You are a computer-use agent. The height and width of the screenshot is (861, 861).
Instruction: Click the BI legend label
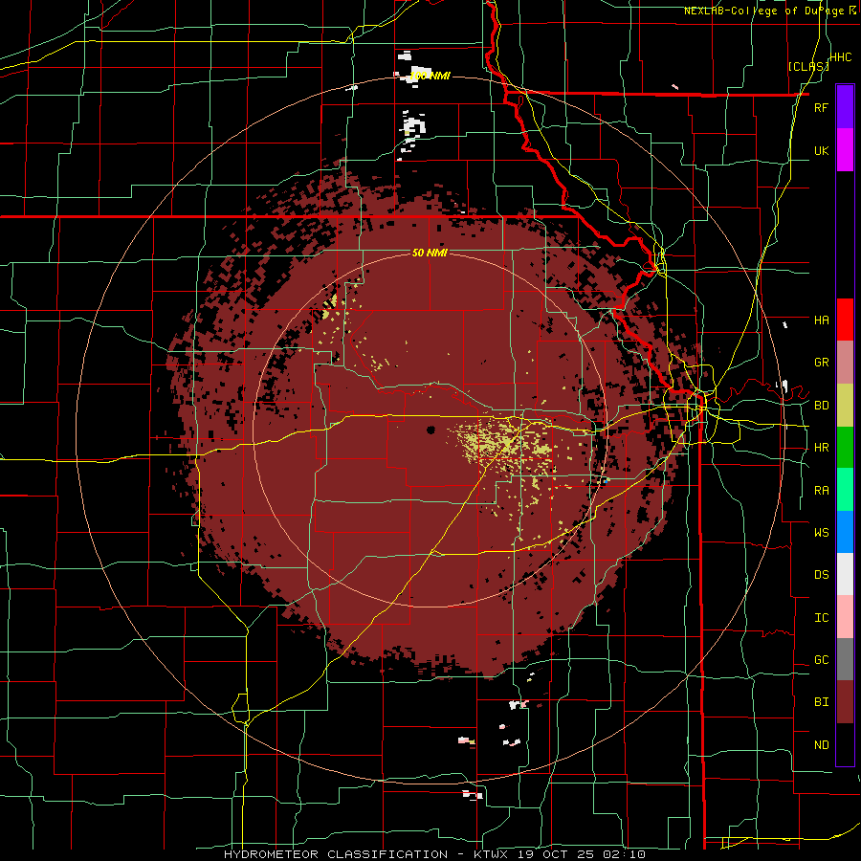[x=822, y=702]
